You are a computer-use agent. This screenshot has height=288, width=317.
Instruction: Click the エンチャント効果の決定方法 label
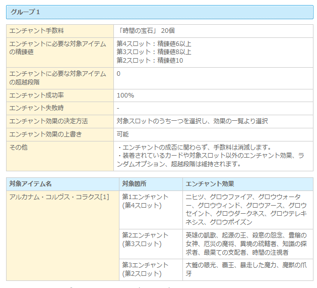coord(48,121)
